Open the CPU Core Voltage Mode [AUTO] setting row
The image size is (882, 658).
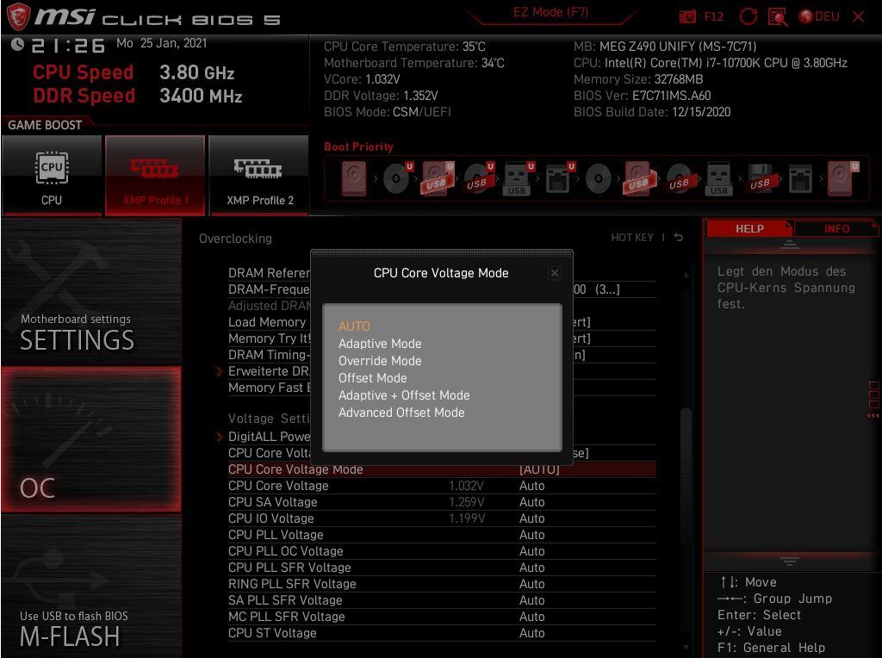click(x=442, y=469)
